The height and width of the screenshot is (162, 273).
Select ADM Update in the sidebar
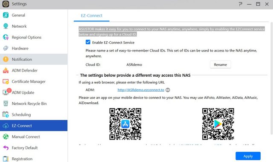pyautogui.click(x=34, y=93)
